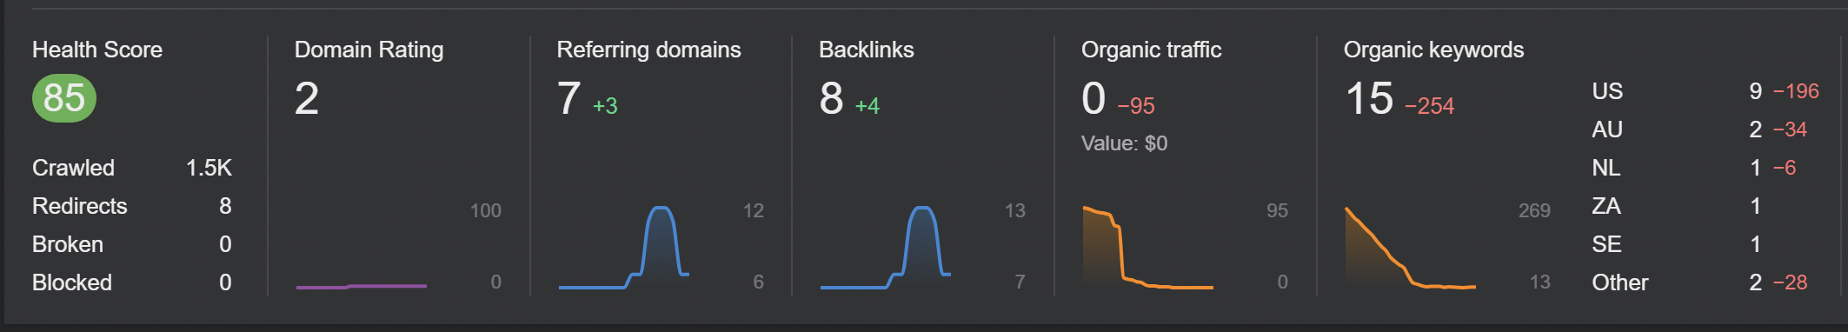Click the blue Referring domains trend chart
This screenshot has height=332, width=1848.
(x=624, y=248)
